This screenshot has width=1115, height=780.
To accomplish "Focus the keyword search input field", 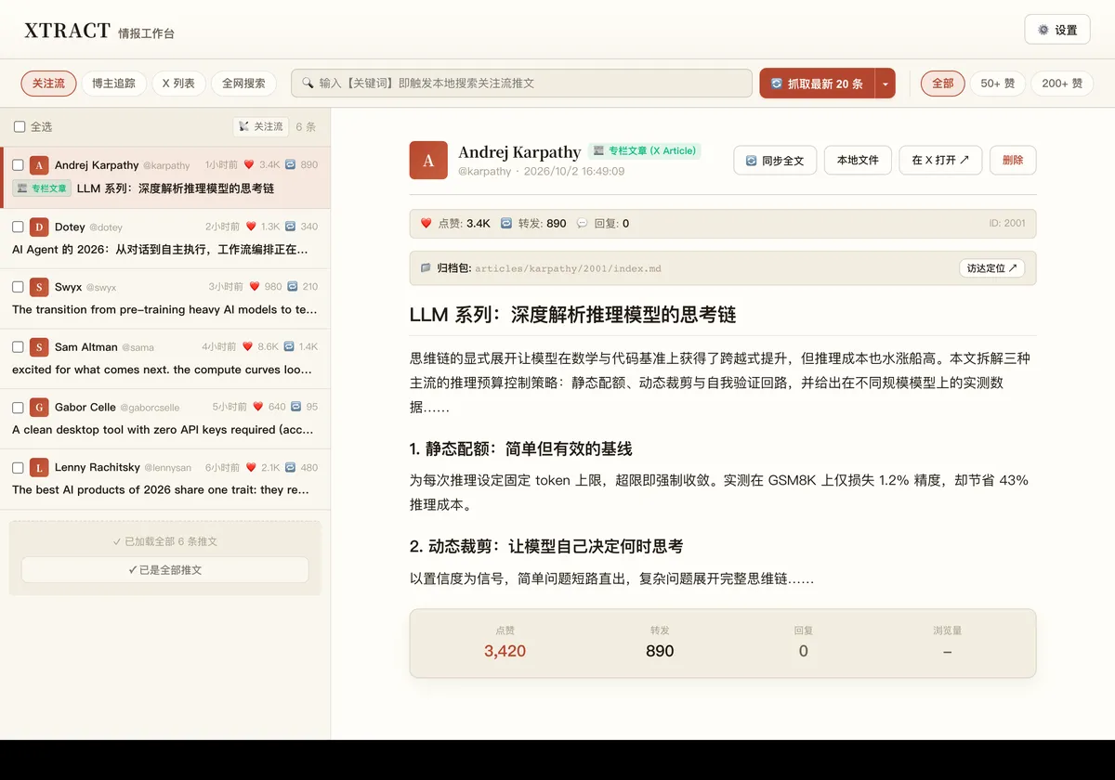I will point(521,84).
